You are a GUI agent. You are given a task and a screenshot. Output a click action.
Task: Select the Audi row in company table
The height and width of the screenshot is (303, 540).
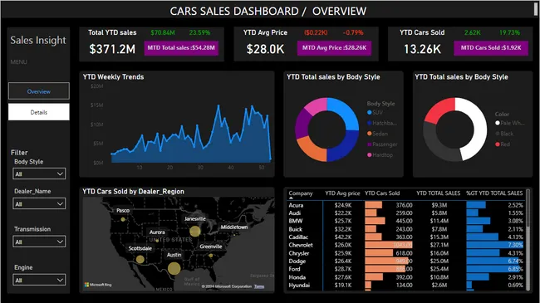coord(406,213)
